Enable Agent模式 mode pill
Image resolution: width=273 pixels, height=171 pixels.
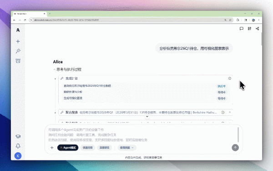coord(68,148)
